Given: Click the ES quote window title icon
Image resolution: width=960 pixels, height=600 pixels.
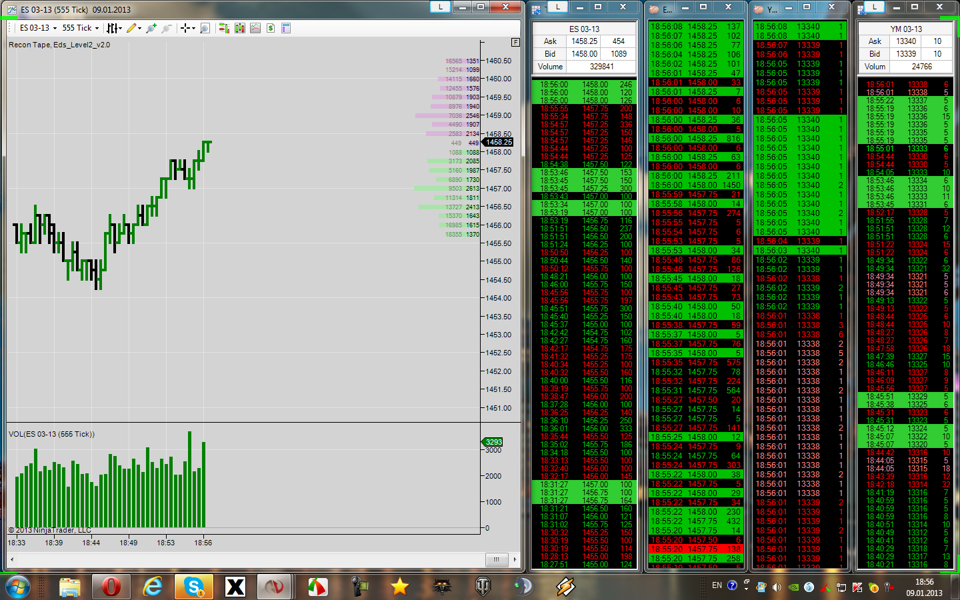Looking at the screenshot, I should [537, 9].
